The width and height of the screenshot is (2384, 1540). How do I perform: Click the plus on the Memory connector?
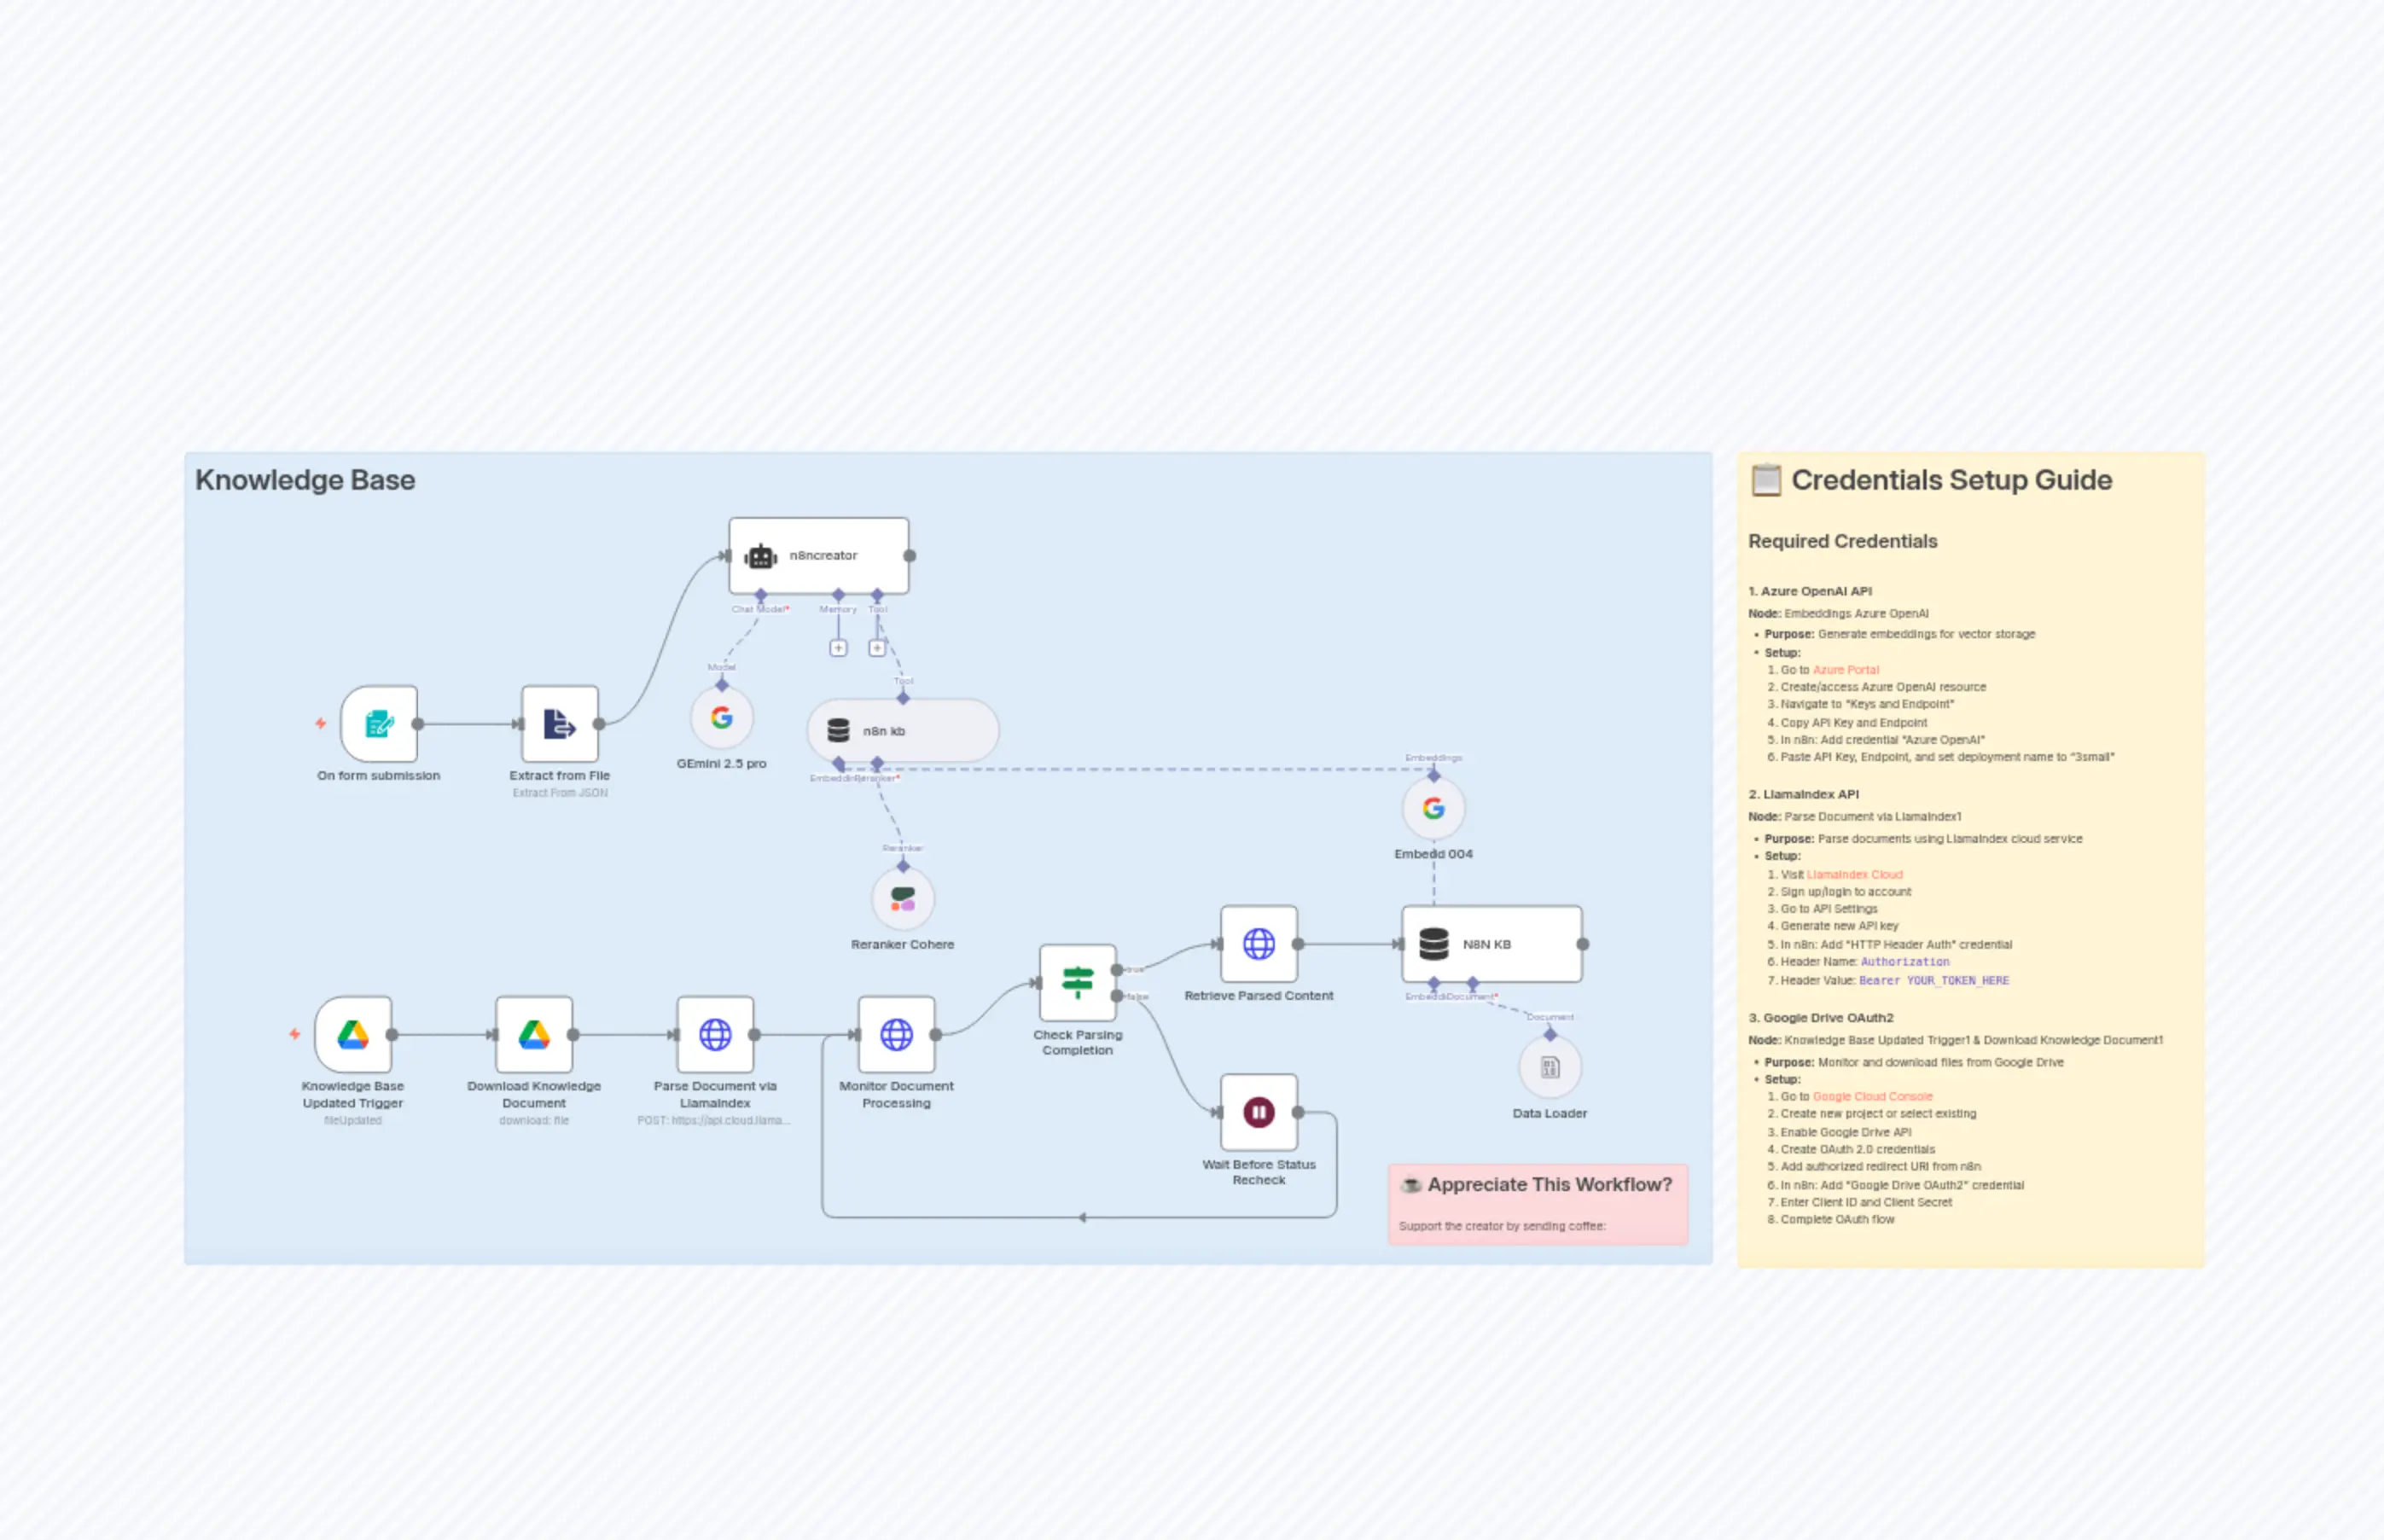(838, 647)
